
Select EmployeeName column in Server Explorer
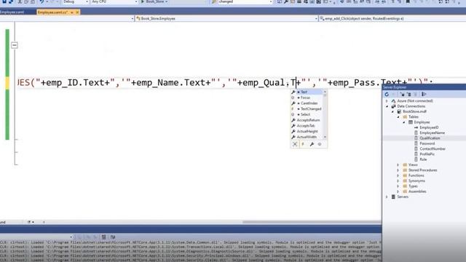(432, 132)
